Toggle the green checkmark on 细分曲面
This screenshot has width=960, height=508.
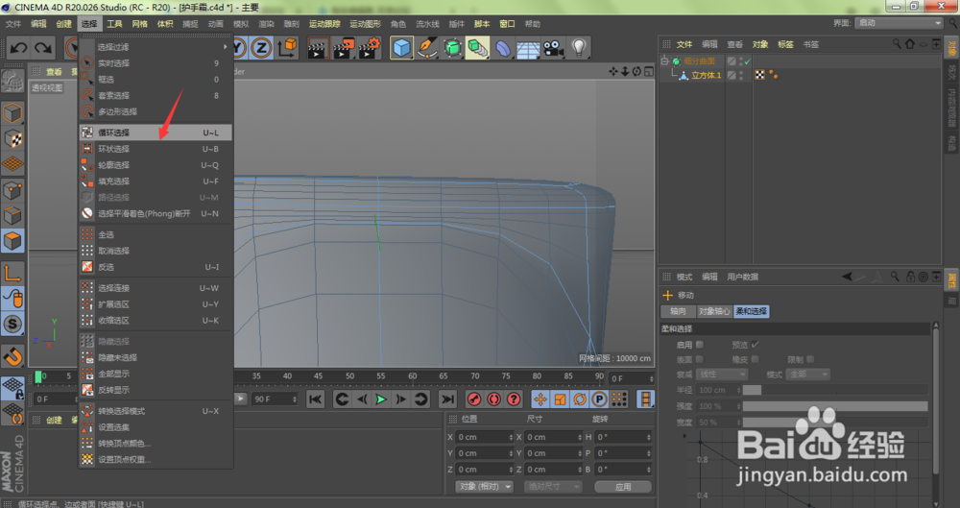tap(746, 61)
